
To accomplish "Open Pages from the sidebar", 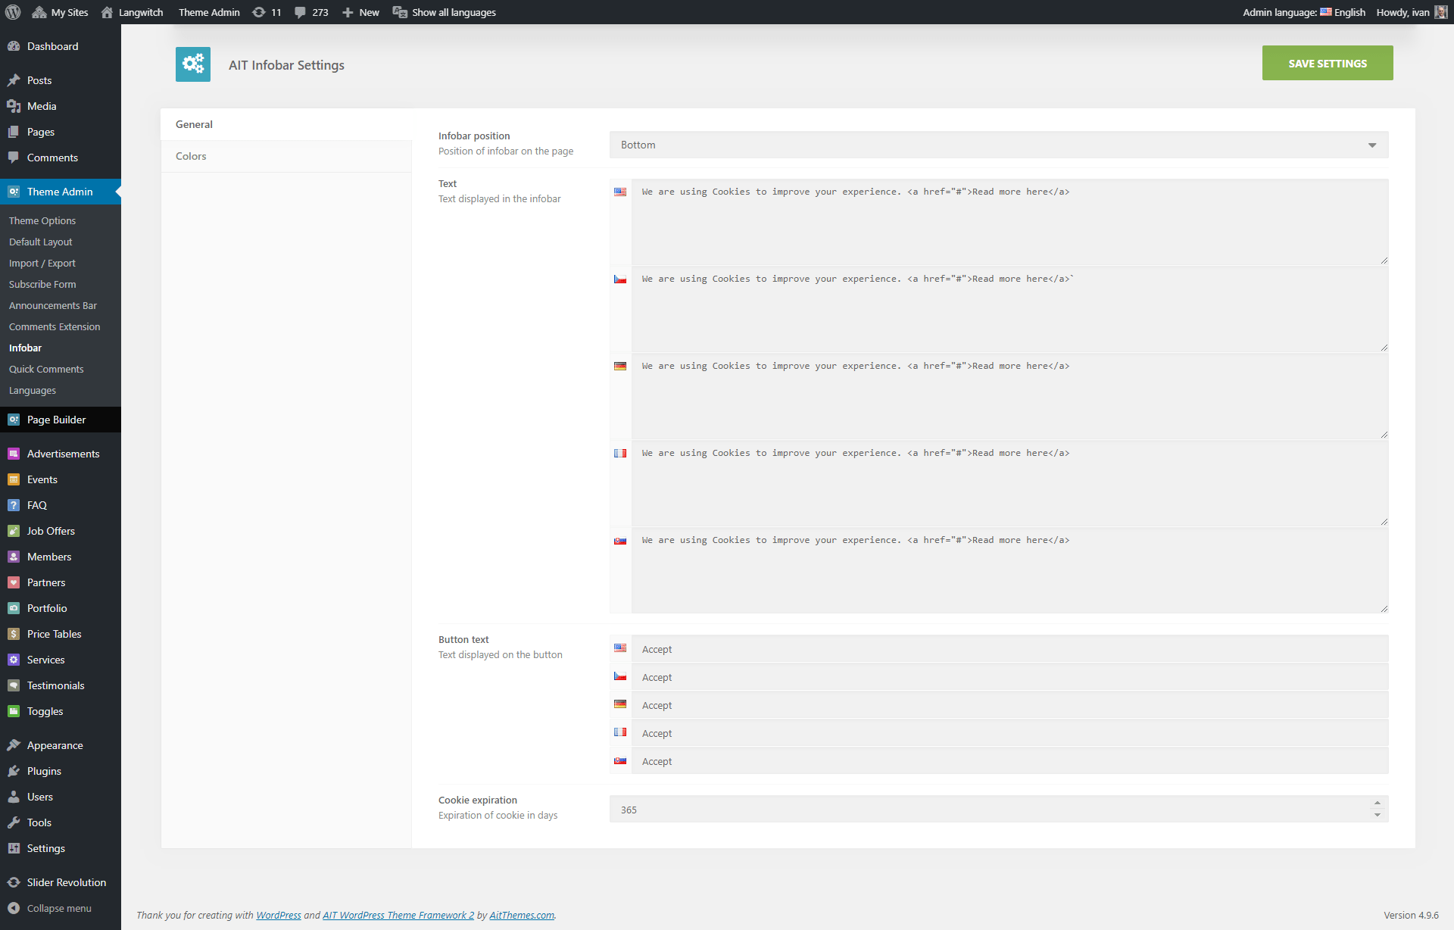I will [61, 132].
